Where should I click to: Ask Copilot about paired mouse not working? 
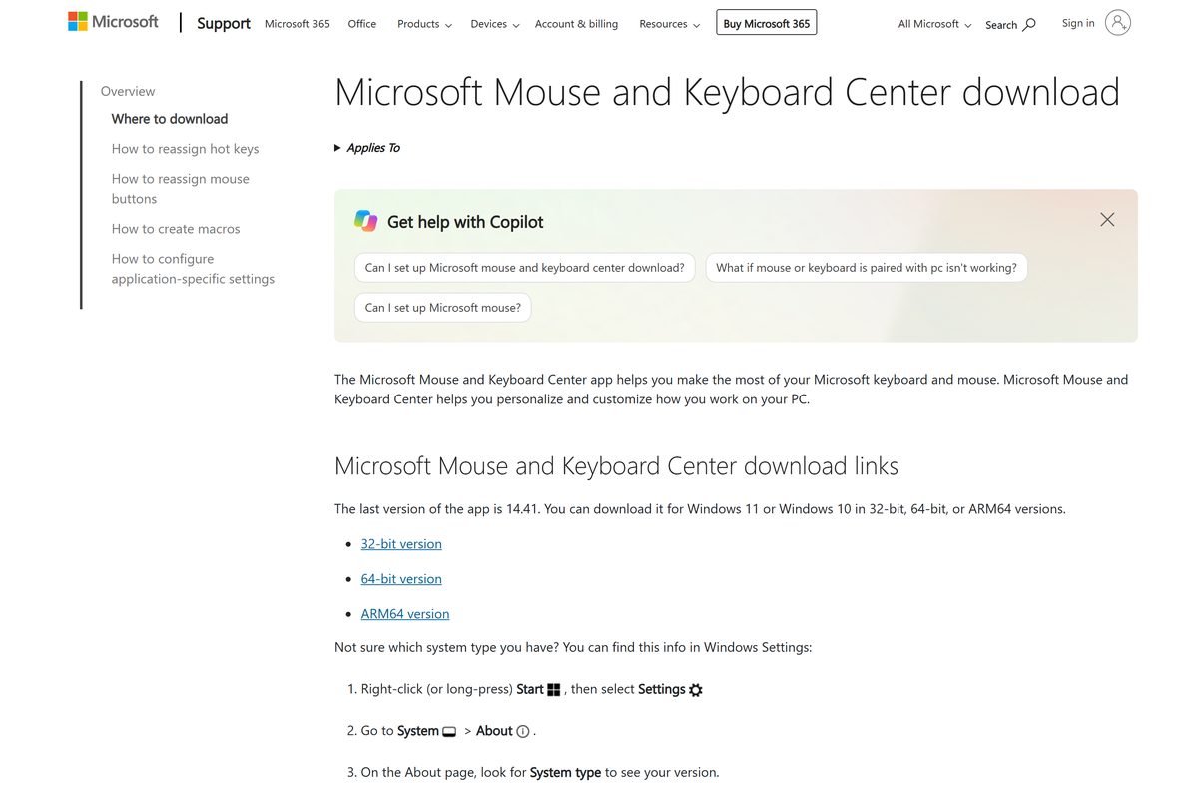coord(867,268)
